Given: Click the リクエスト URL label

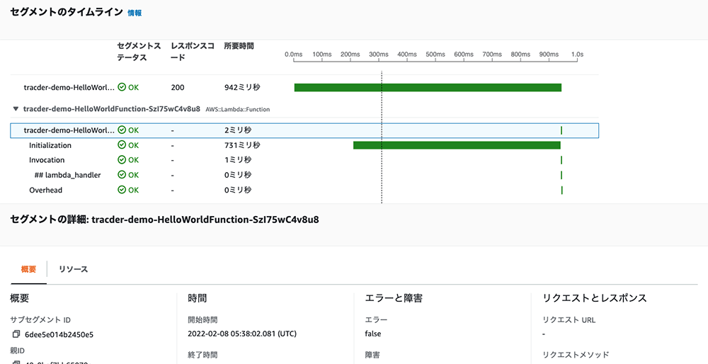Looking at the screenshot, I should tap(569, 320).
